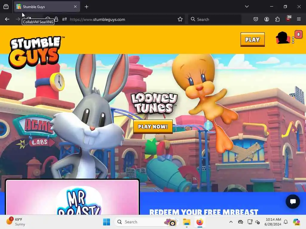Screen dimensions: 306x229
Task: Open the network display tray icon
Action: click(x=250, y=222)
